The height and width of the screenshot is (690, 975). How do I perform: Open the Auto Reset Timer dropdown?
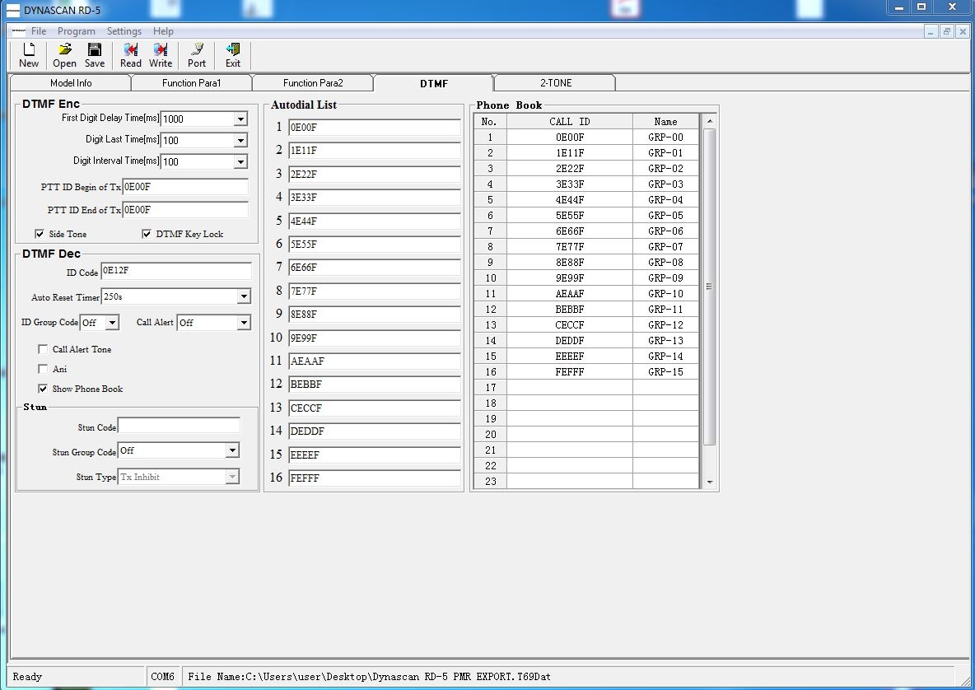coord(244,296)
